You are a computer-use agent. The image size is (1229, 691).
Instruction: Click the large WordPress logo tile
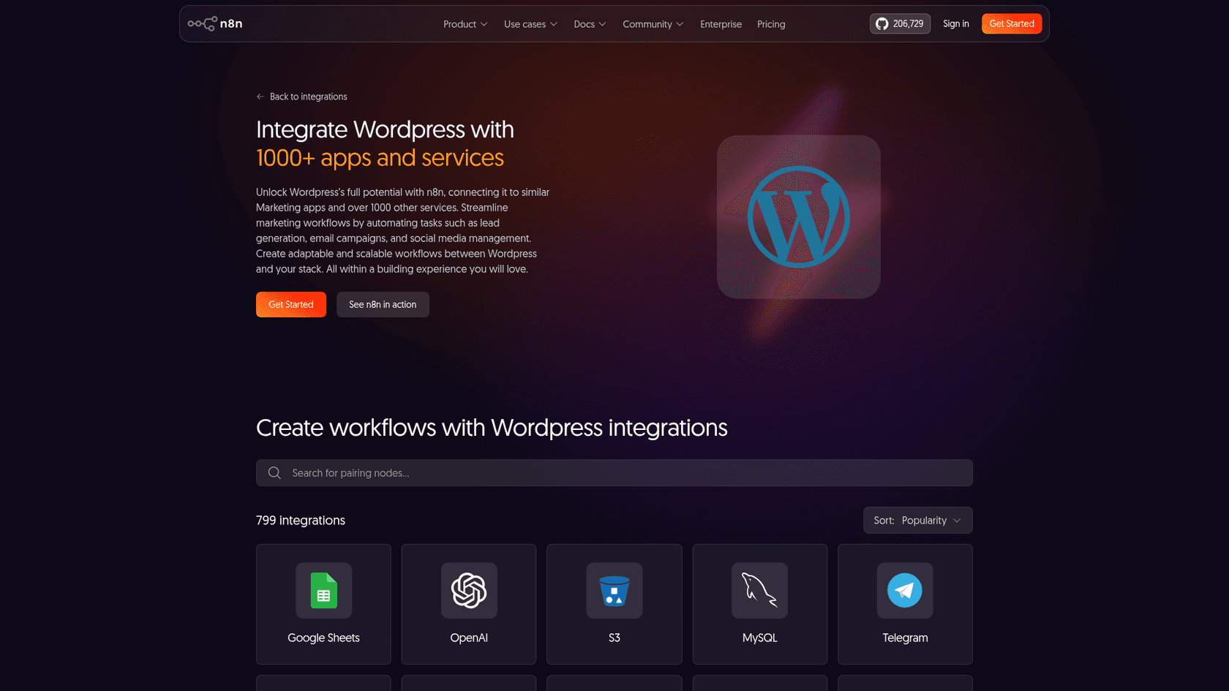tap(798, 216)
